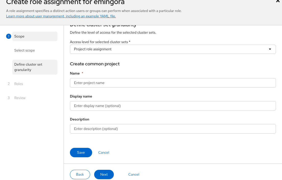Focus the Enter project name field
Screen dimensions: 282x180
[x=173, y=83]
